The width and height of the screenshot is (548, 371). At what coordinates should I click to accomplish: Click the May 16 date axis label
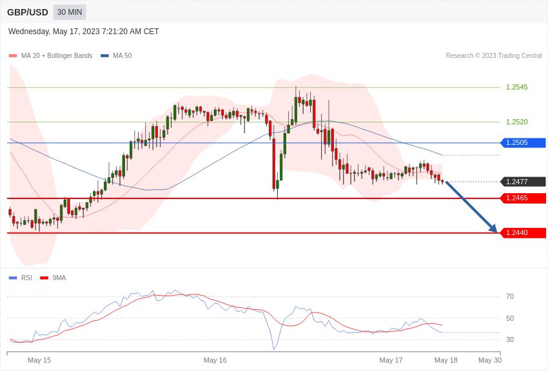pos(215,360)
